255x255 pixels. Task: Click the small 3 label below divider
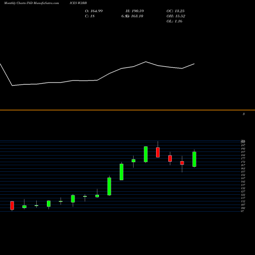(244, 114)
